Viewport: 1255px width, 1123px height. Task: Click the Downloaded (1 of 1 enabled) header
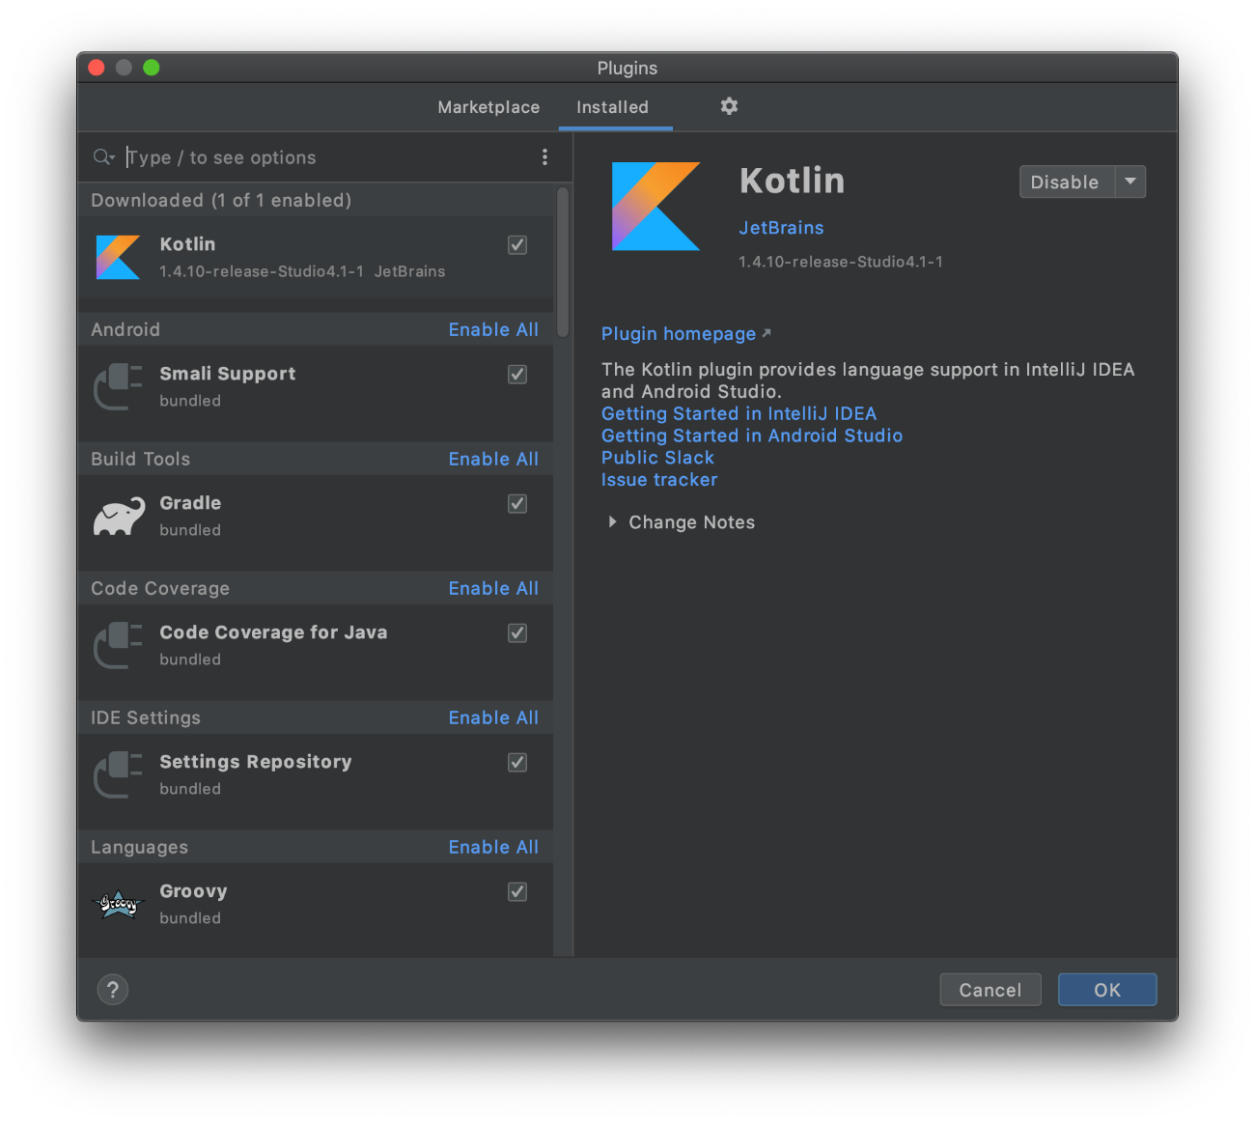coord(221,200)
